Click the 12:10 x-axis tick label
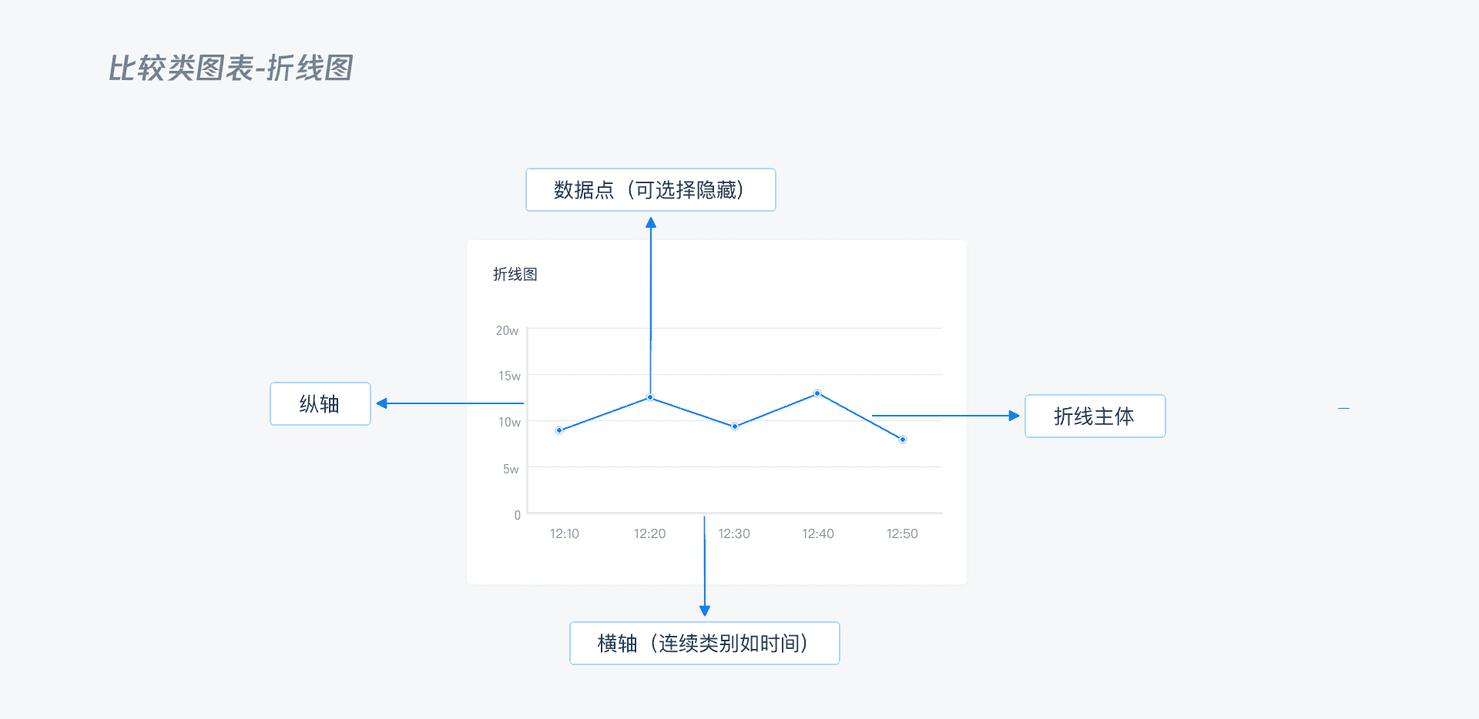Screen dimensions: 1479x719 (x=564, y=533)
